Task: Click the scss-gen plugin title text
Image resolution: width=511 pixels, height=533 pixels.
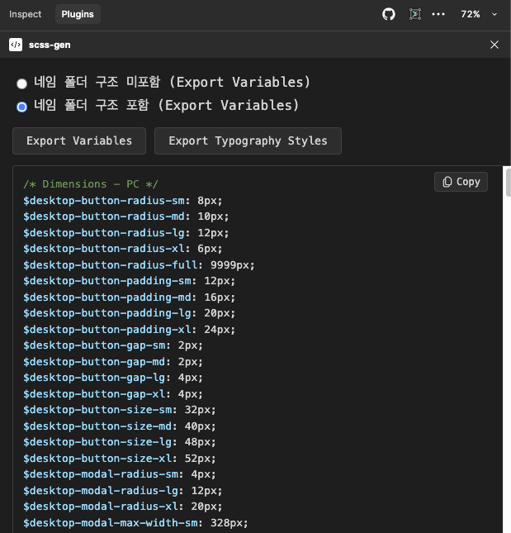Action: coord(50,45)
